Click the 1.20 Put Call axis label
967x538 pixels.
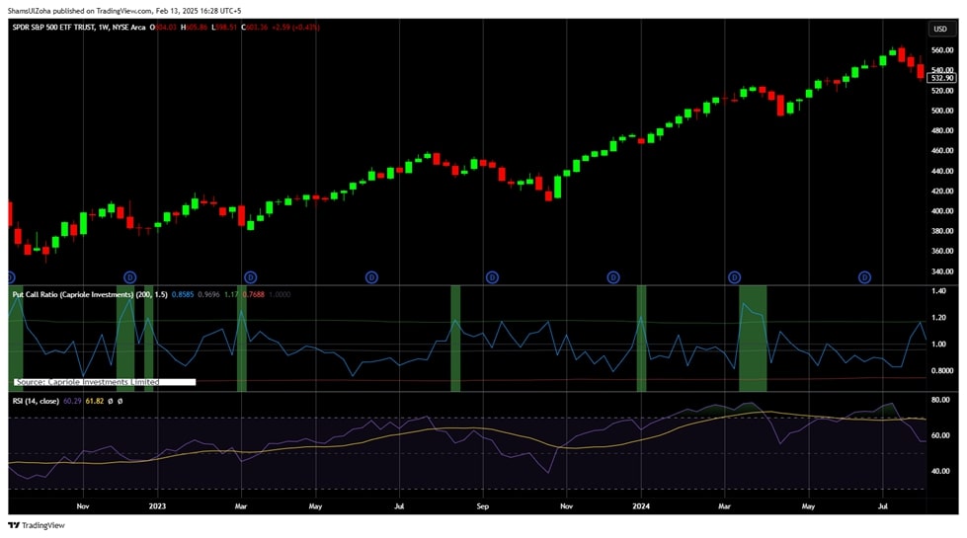[x=938, y=318]
